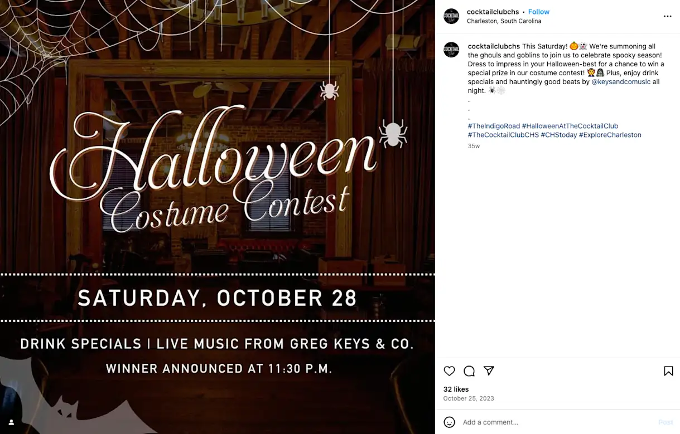View the list of 32 likes

tap(456, 389)
